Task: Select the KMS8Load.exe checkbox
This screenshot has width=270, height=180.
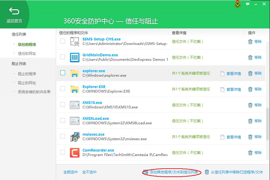Action: 63,120
